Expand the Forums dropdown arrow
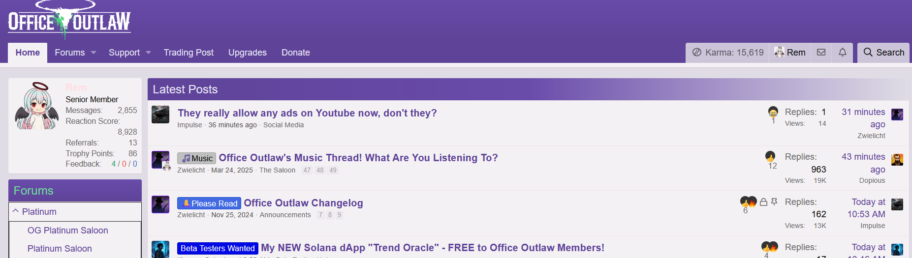Screen dimensions: 912x258 pos(94,53)
